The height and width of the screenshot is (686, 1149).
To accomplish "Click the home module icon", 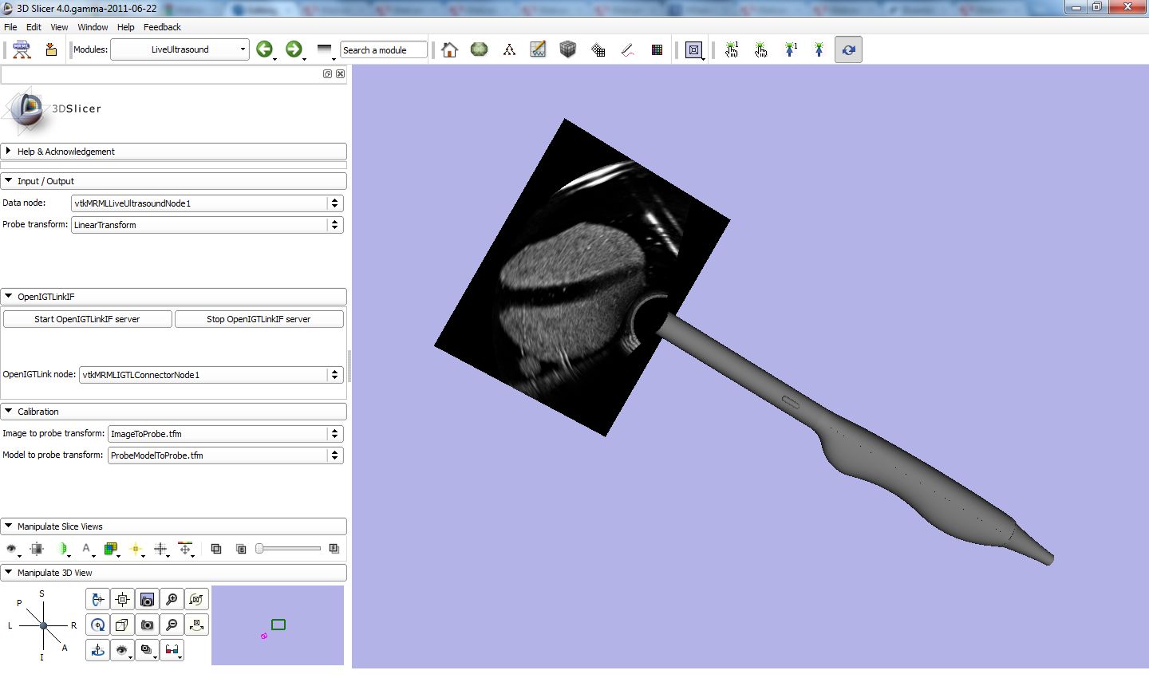I will [449, 49].
